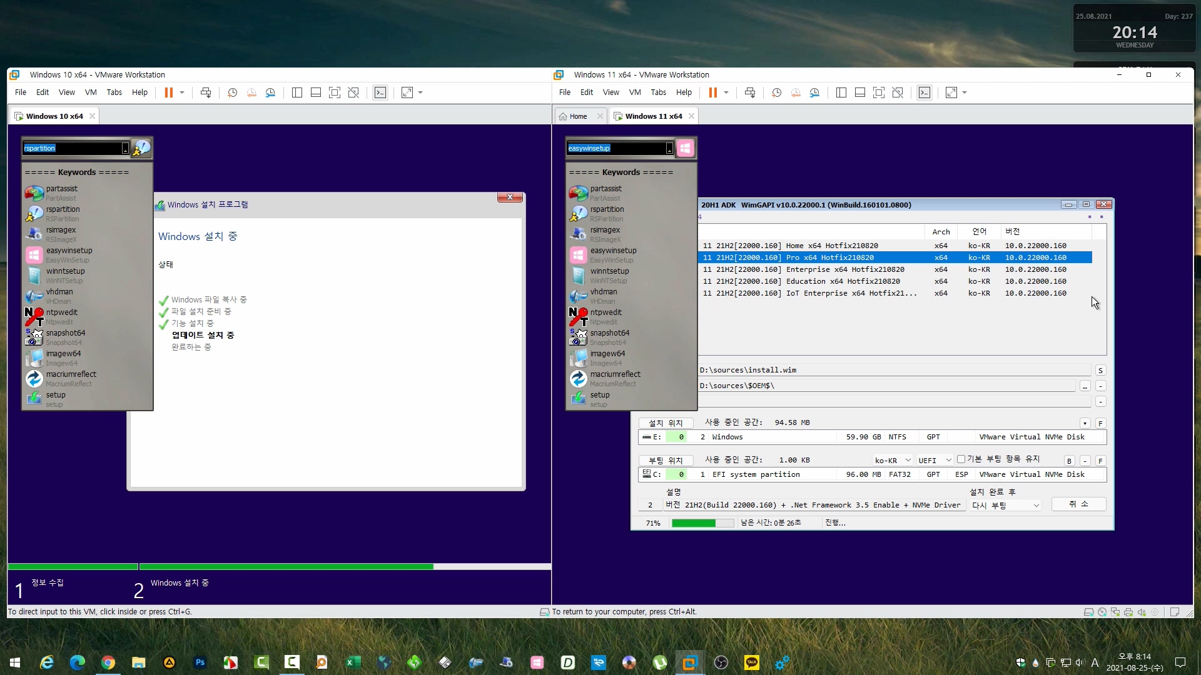Toggle the 기본 부팅 항목 유지 checkbox
Screen dimensions: 1201x675
pyautogui.click(x=961, y=459)
